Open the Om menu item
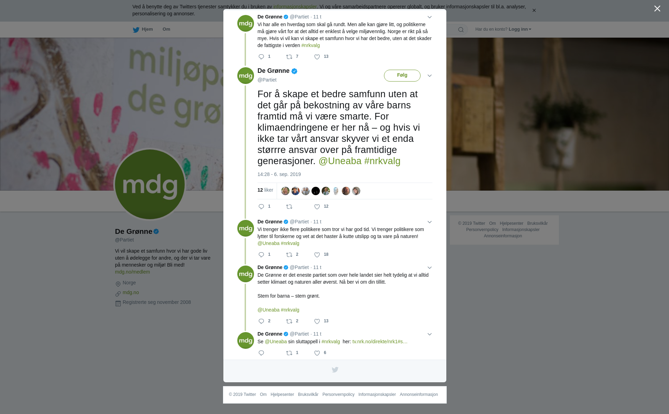This screenshot has height=414, width=669. pyautogui.click(x=166, y=29)
